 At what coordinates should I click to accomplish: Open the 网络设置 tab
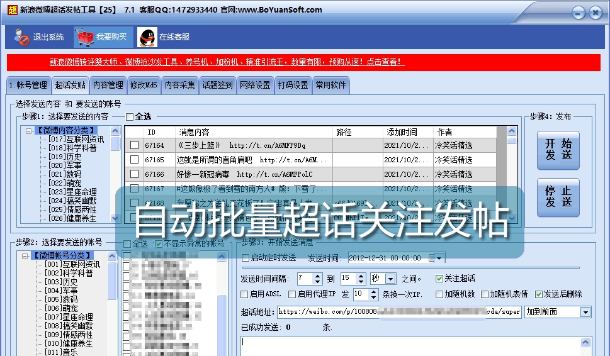pos(255,85)
